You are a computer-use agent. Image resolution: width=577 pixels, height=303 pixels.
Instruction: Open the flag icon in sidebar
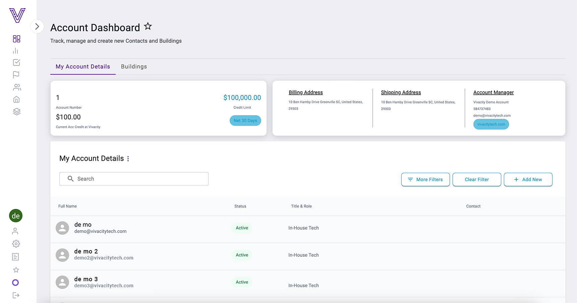point(16,75)
